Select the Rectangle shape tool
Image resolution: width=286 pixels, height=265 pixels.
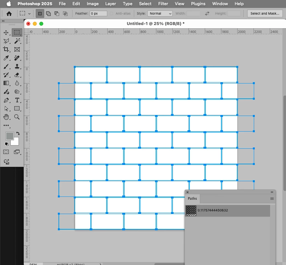17,108
